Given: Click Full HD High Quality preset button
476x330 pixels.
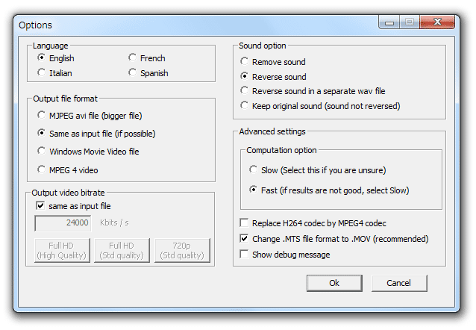Looking at the screenshot, I should pyautogui.click(x=62, y=250).
